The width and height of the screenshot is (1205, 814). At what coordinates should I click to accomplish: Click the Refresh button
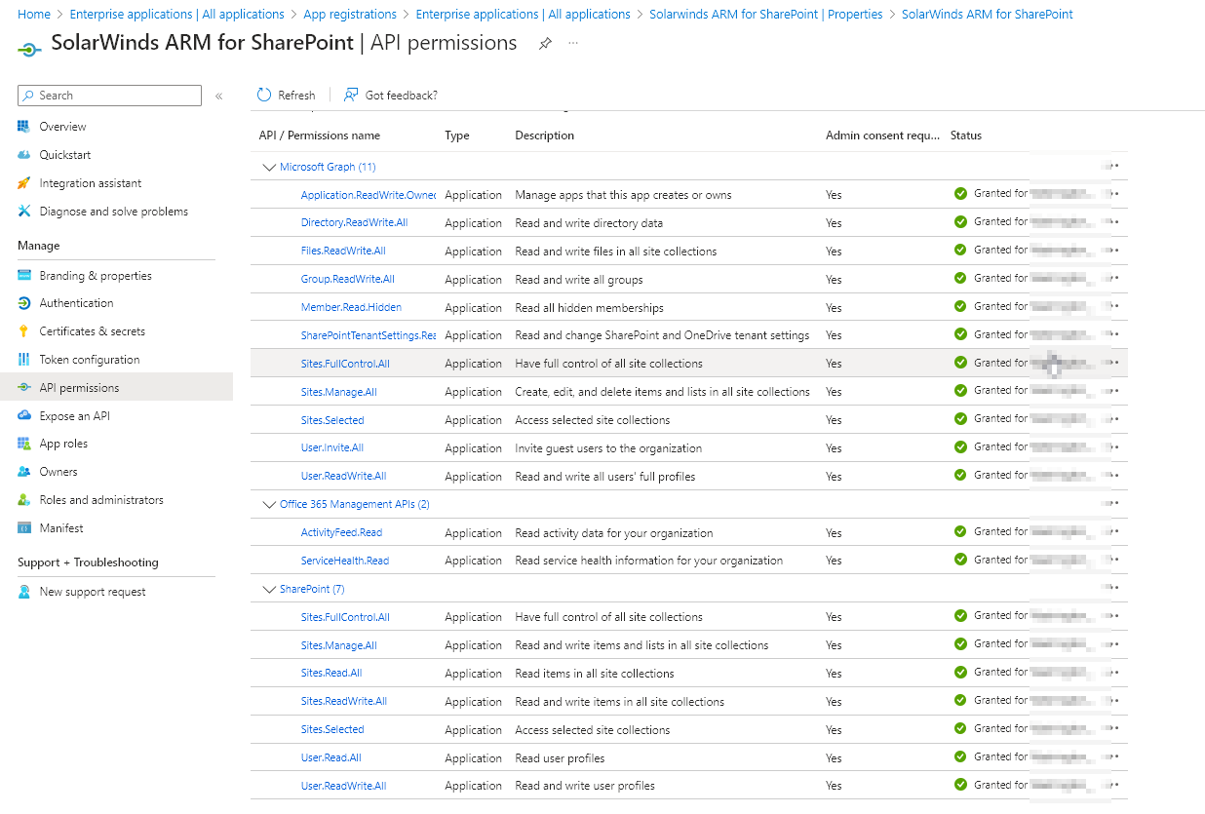pos(287,96)
